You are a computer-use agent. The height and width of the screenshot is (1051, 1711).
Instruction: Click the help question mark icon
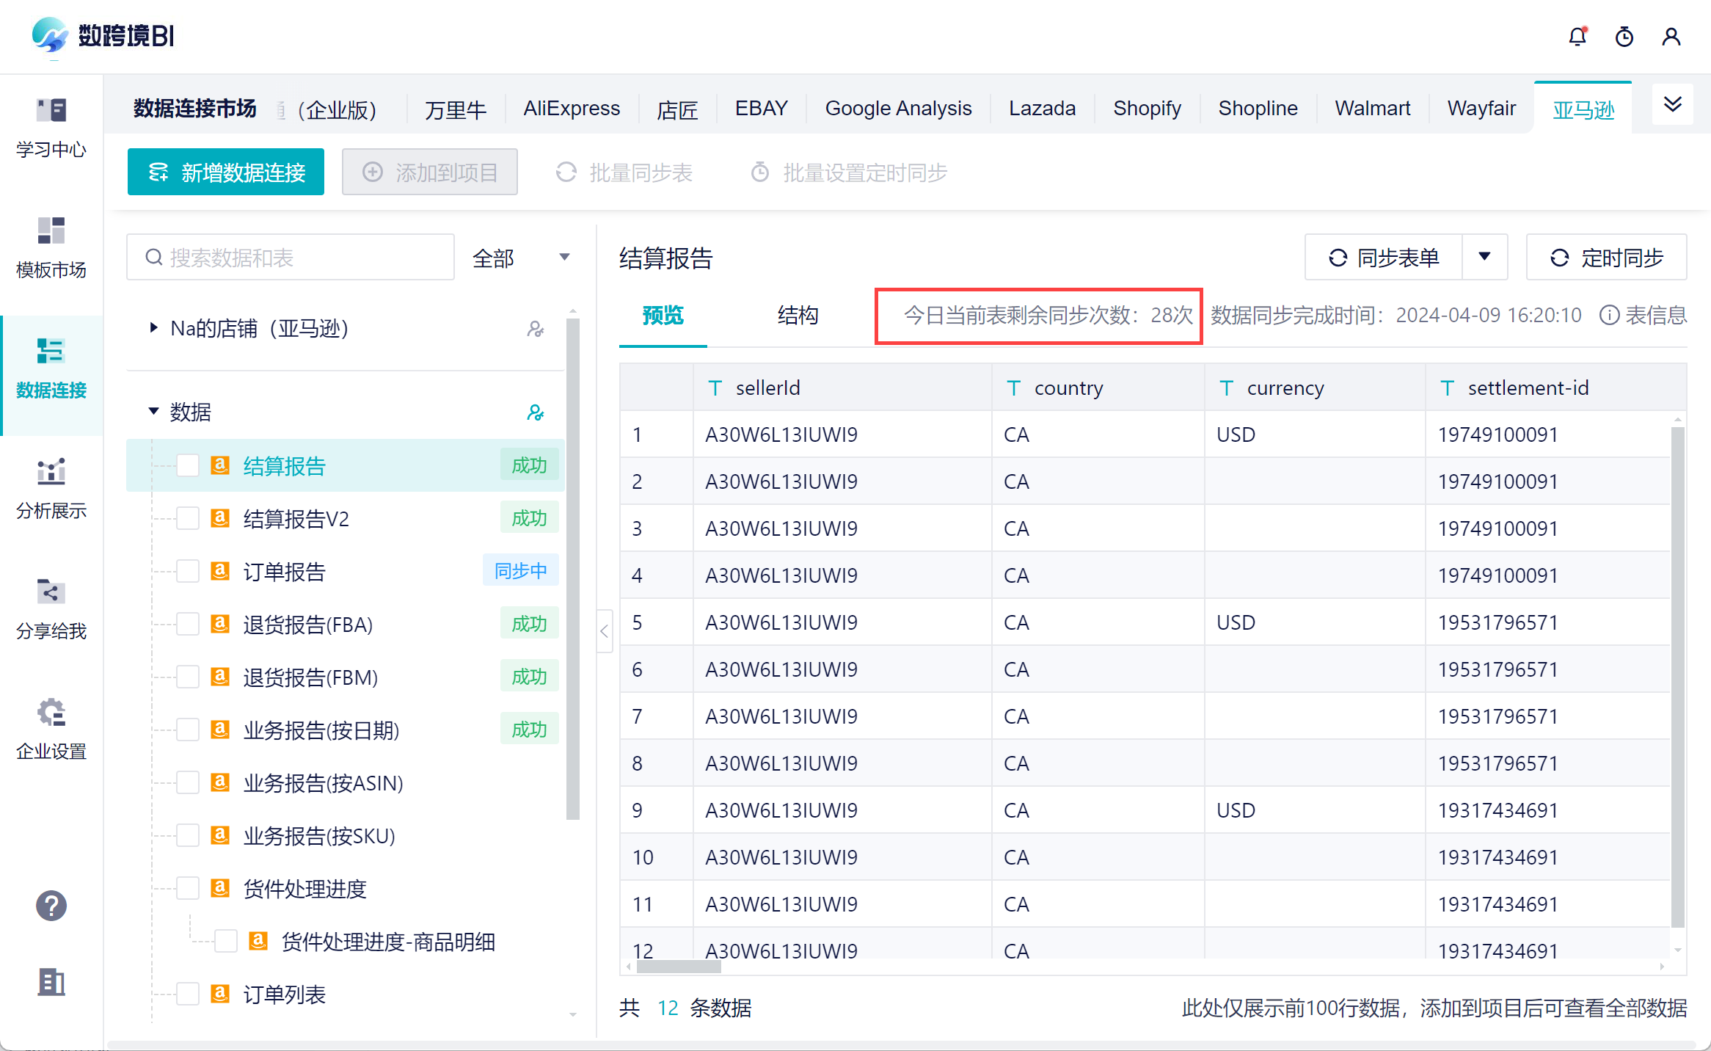pyautogui.click(x=51, y=906)
